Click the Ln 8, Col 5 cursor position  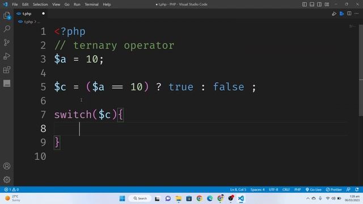[x=238, y=190]
